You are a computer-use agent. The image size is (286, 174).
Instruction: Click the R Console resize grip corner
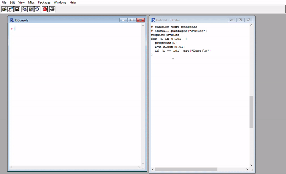click(x=143, y=168)
